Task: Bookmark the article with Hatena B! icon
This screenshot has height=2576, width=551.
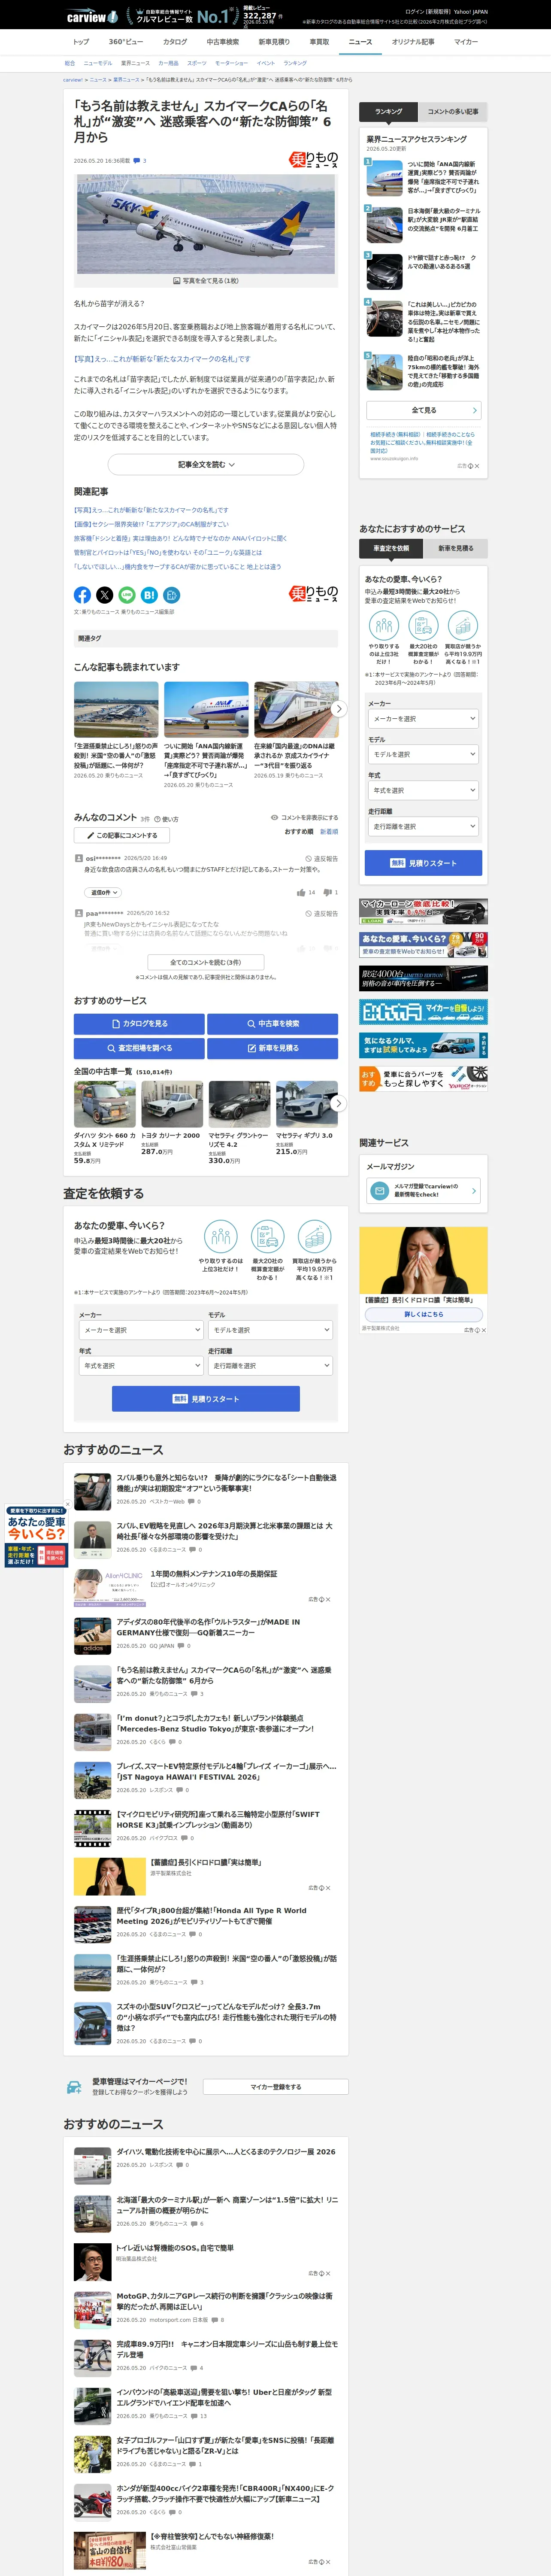Action: coord(149,595)
